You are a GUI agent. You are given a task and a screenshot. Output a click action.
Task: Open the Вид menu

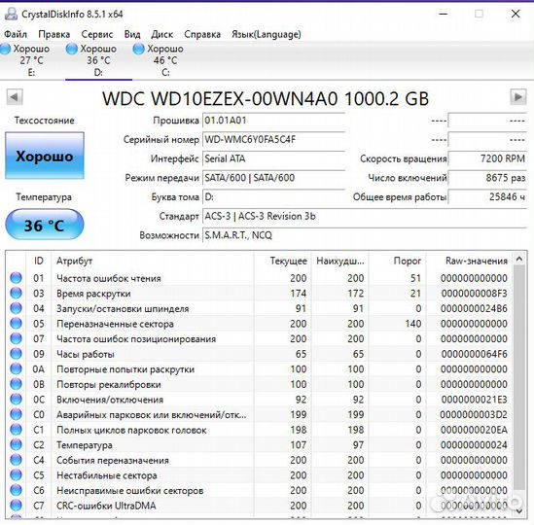click(132, 34)
